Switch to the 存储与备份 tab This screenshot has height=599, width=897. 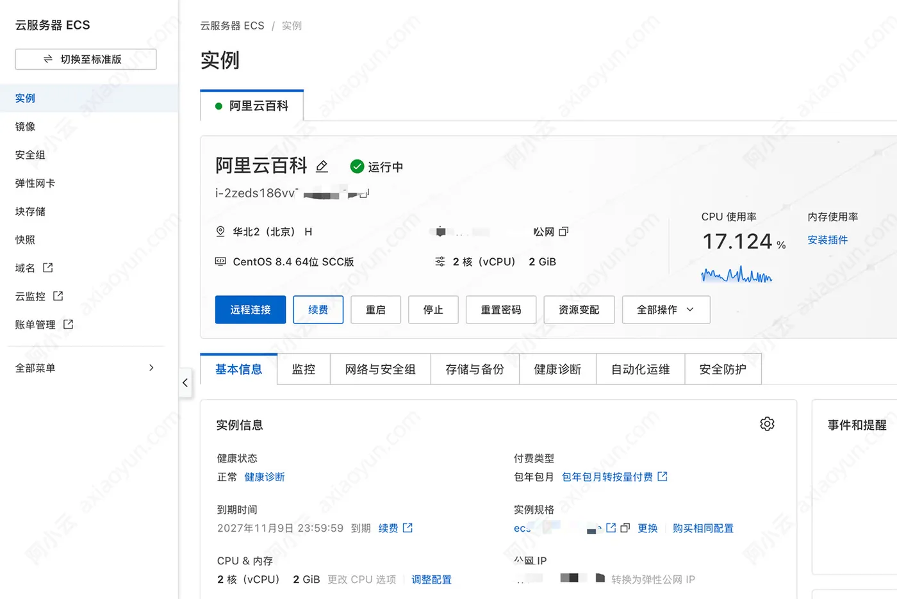(x=475, y=369)
